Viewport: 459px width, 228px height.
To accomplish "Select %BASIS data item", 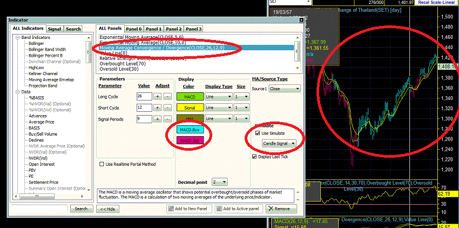I will point(36,98).
